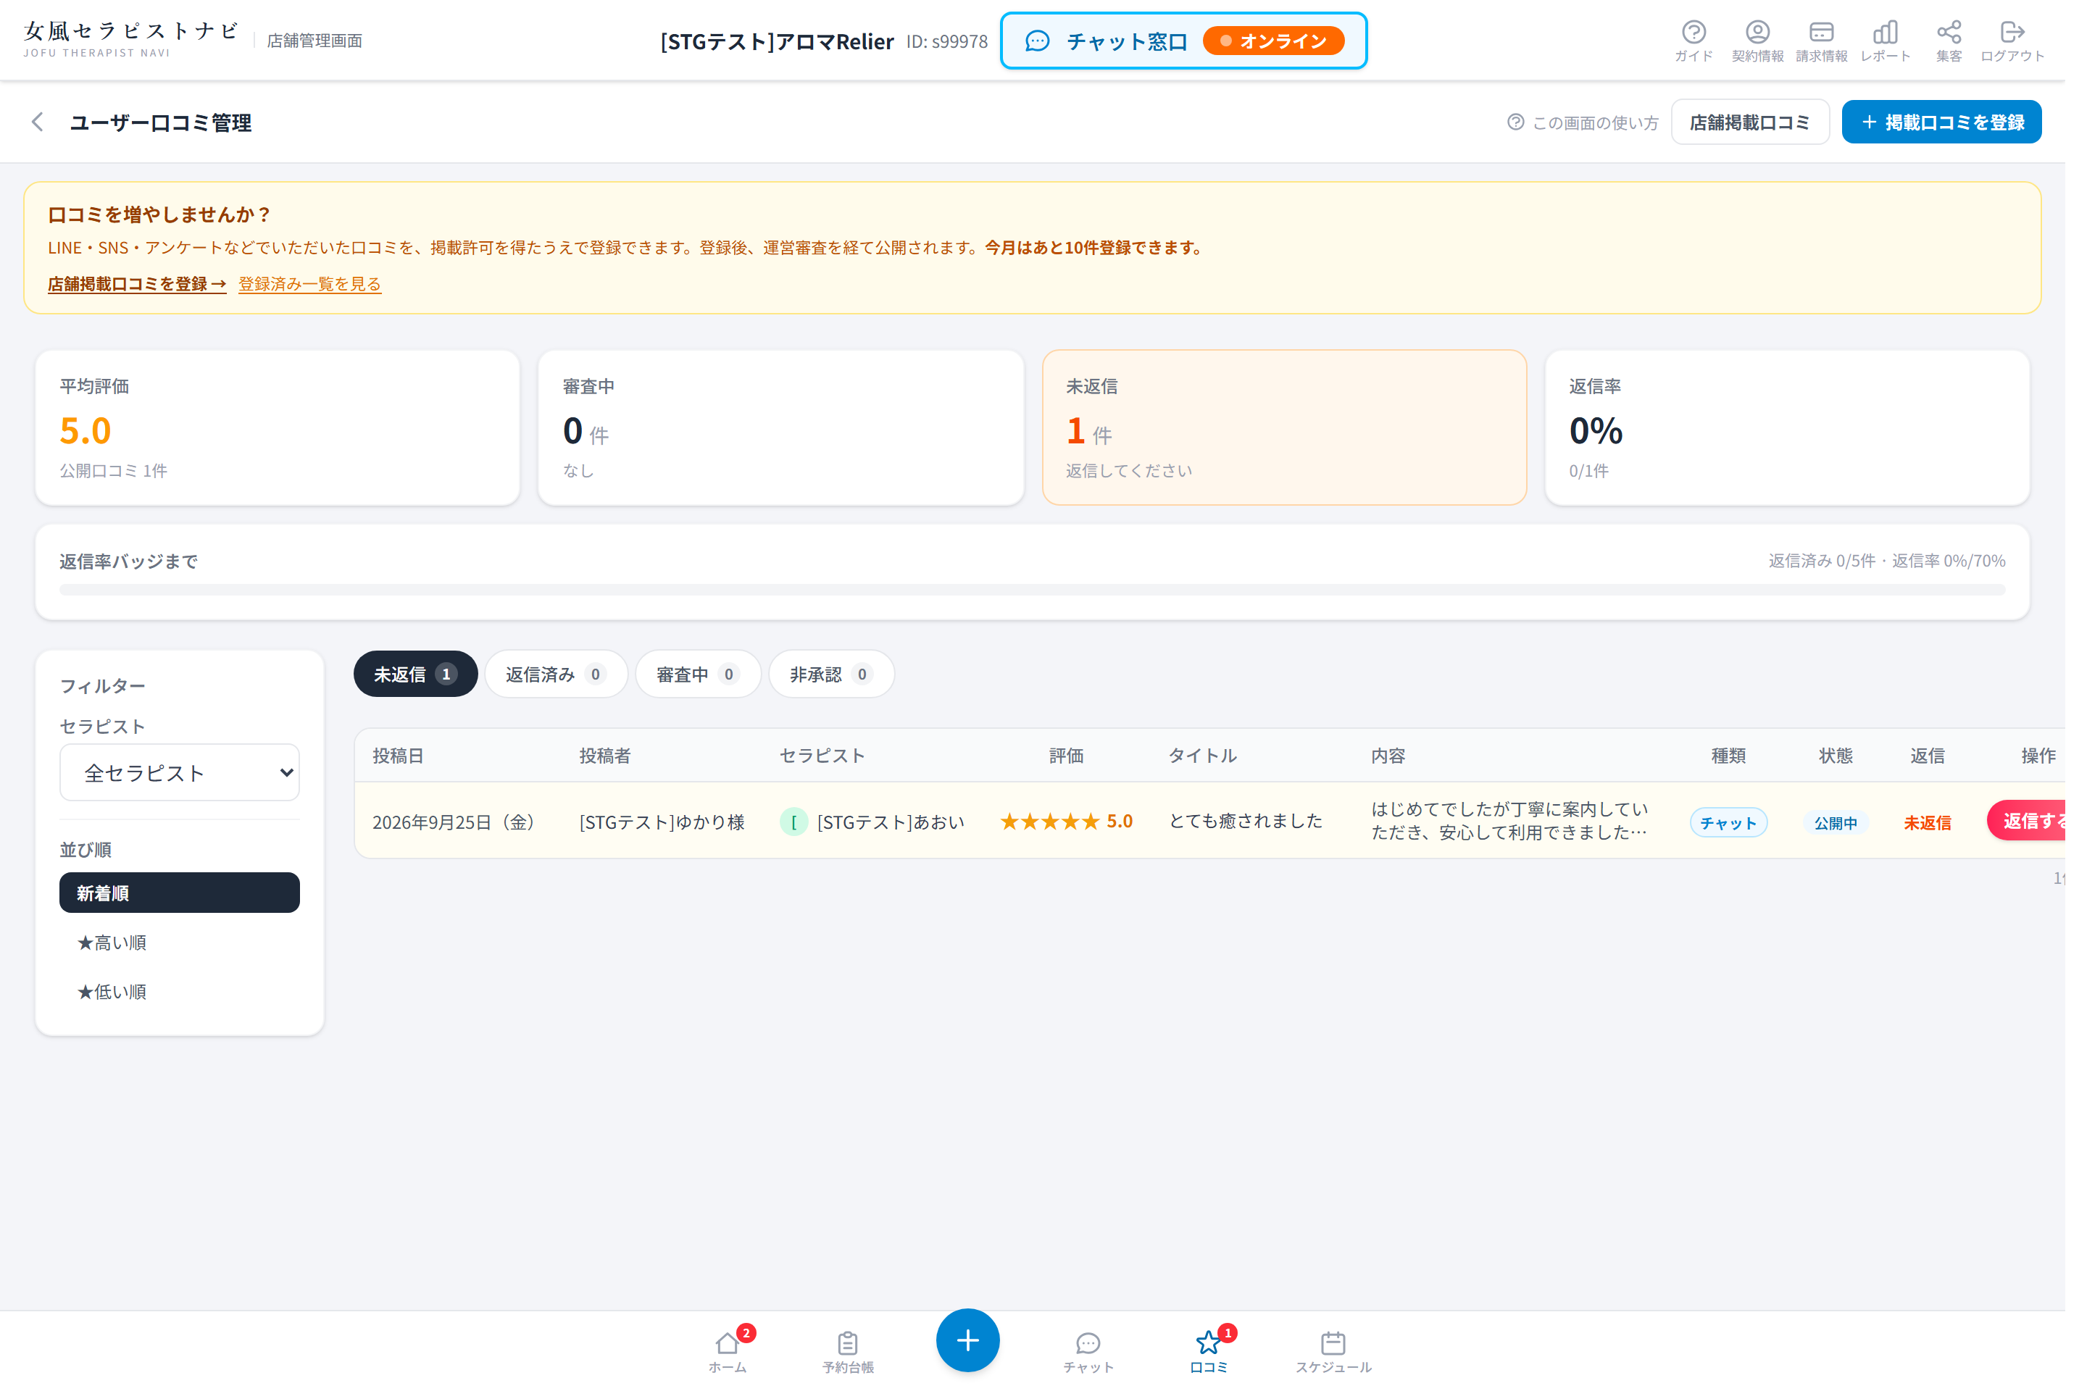Follow the 店舗掲載口コミを登録 → link
The image size is (2087, 1391).
tap(138, 287)
